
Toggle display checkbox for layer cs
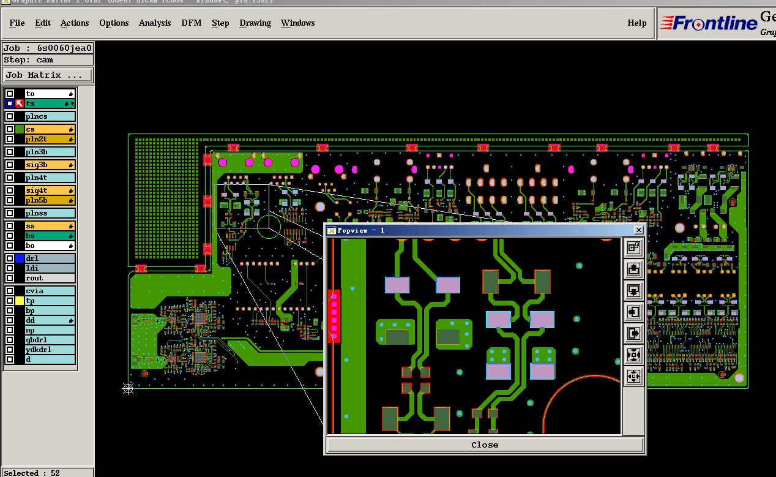(x=10, y=129)
